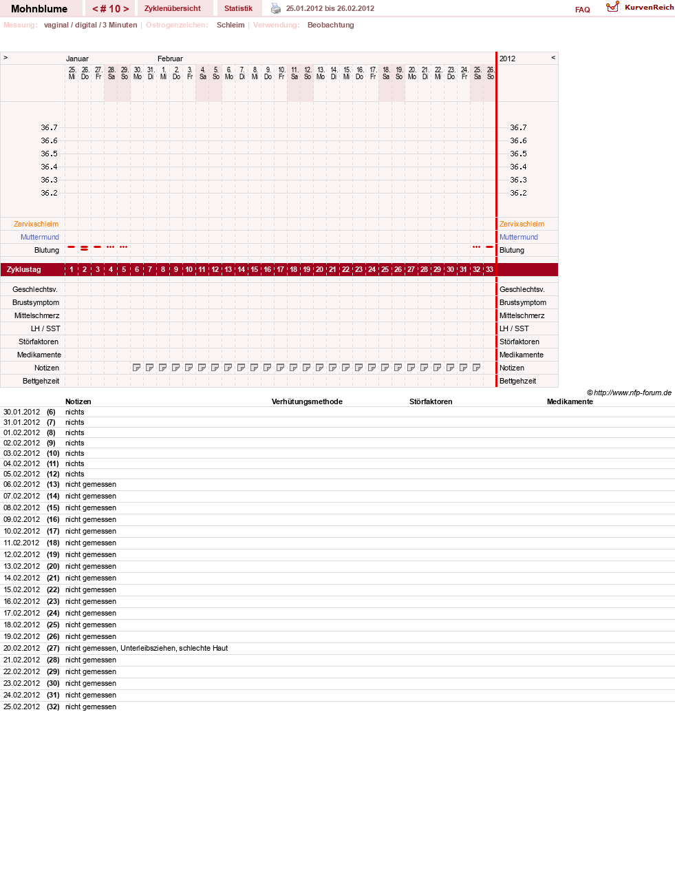Open the note icon for cycle day 29
675x869 pixels.
(437, 368)
